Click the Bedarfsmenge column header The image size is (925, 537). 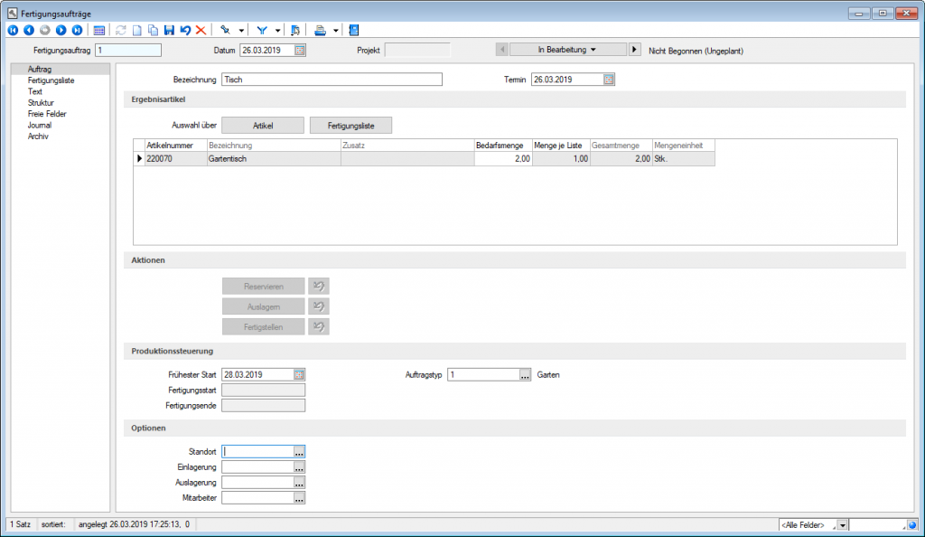pos(503,146)
